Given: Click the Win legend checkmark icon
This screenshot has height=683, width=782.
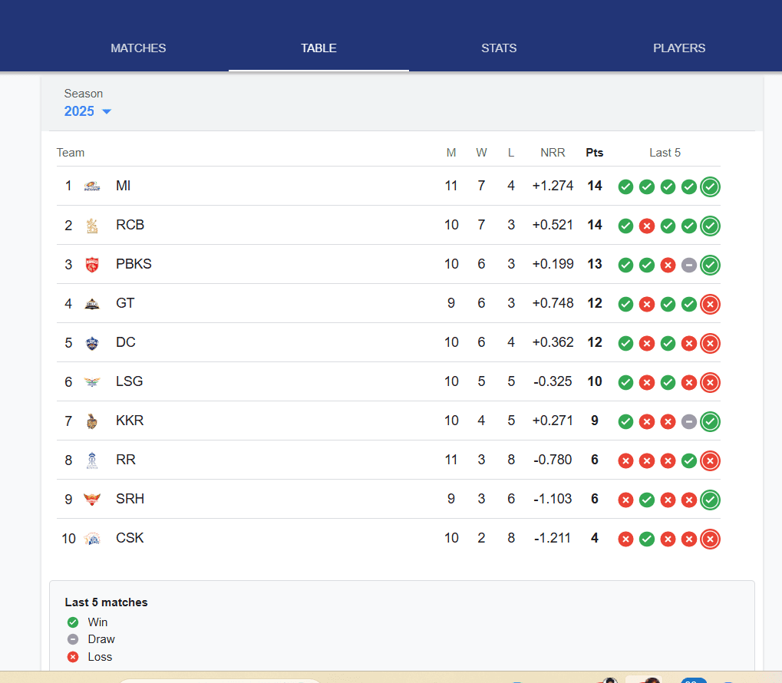Looking at the screenshot, I should click(x=73, y=622).
